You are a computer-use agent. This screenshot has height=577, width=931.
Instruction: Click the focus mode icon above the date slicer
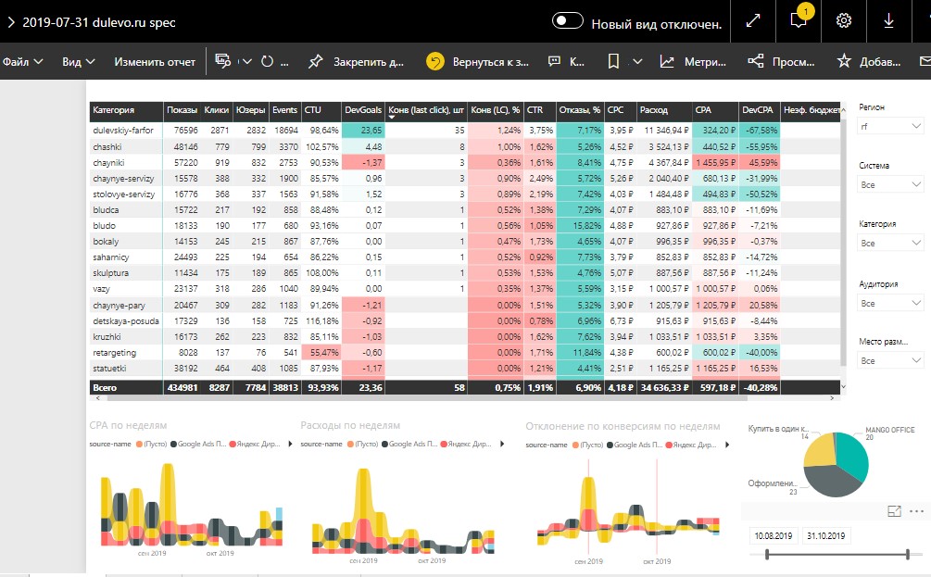[x=894, y=511]
